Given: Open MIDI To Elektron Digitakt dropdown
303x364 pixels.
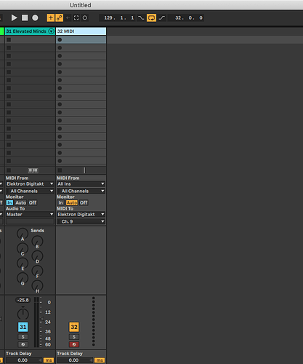Looking at the screenshot, I should coord(81,214).
